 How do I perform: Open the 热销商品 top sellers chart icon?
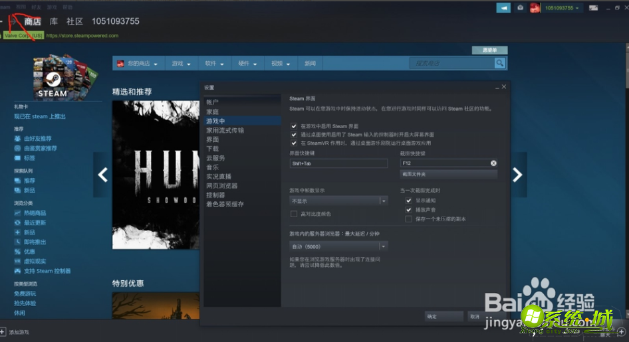pos(17,213)
